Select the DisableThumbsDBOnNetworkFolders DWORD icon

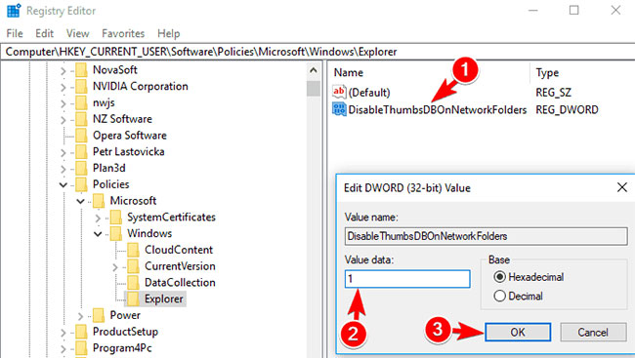tap(339, 109)
